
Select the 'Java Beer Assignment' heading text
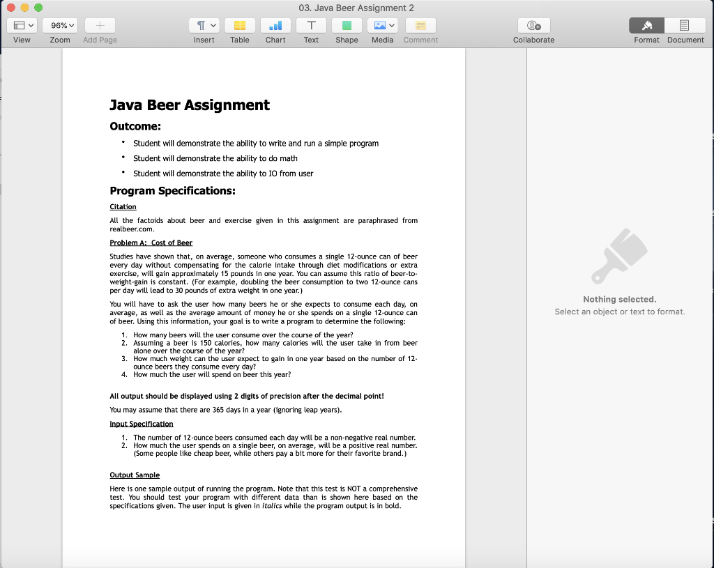click(x=188, y=105)
